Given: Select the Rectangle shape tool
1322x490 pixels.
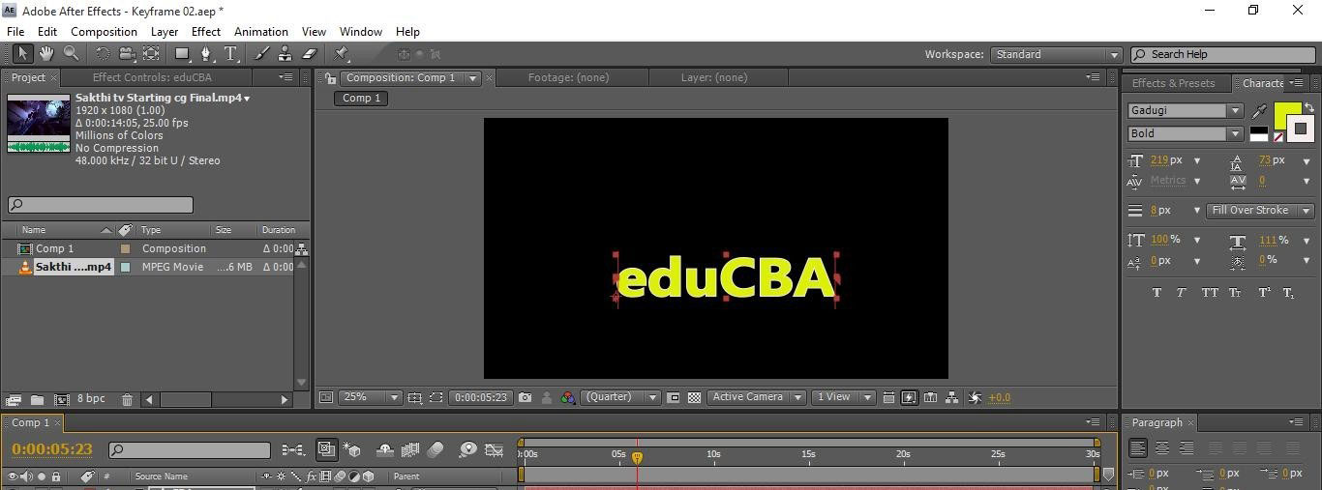Looking at the screenshot, I should coord(182,54).
